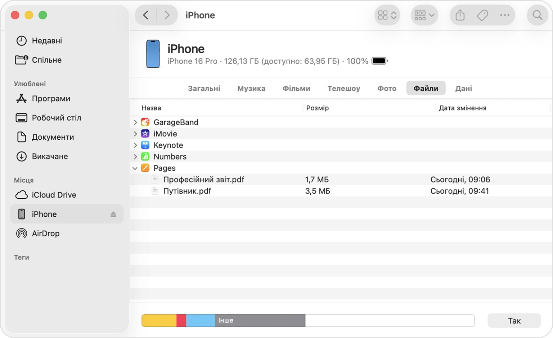Click the red storage bar segment
Screen dimensions: 553x338
[x=181, y=320]
